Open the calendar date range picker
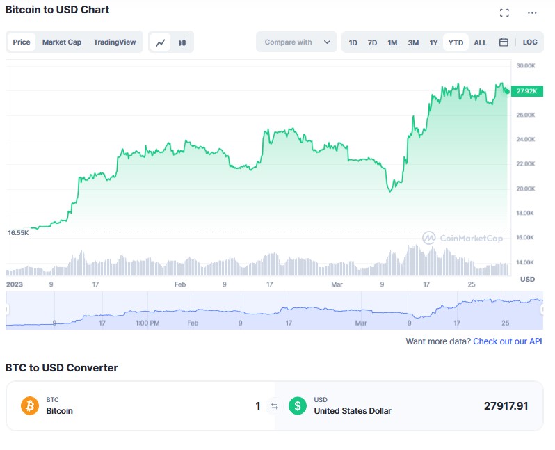 coord(504,42)
